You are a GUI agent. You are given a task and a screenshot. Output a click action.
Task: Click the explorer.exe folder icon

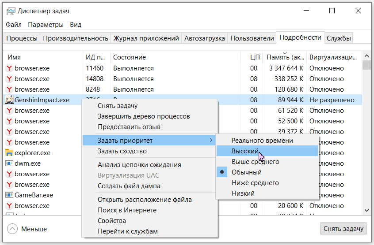click(x=9, y=153)
